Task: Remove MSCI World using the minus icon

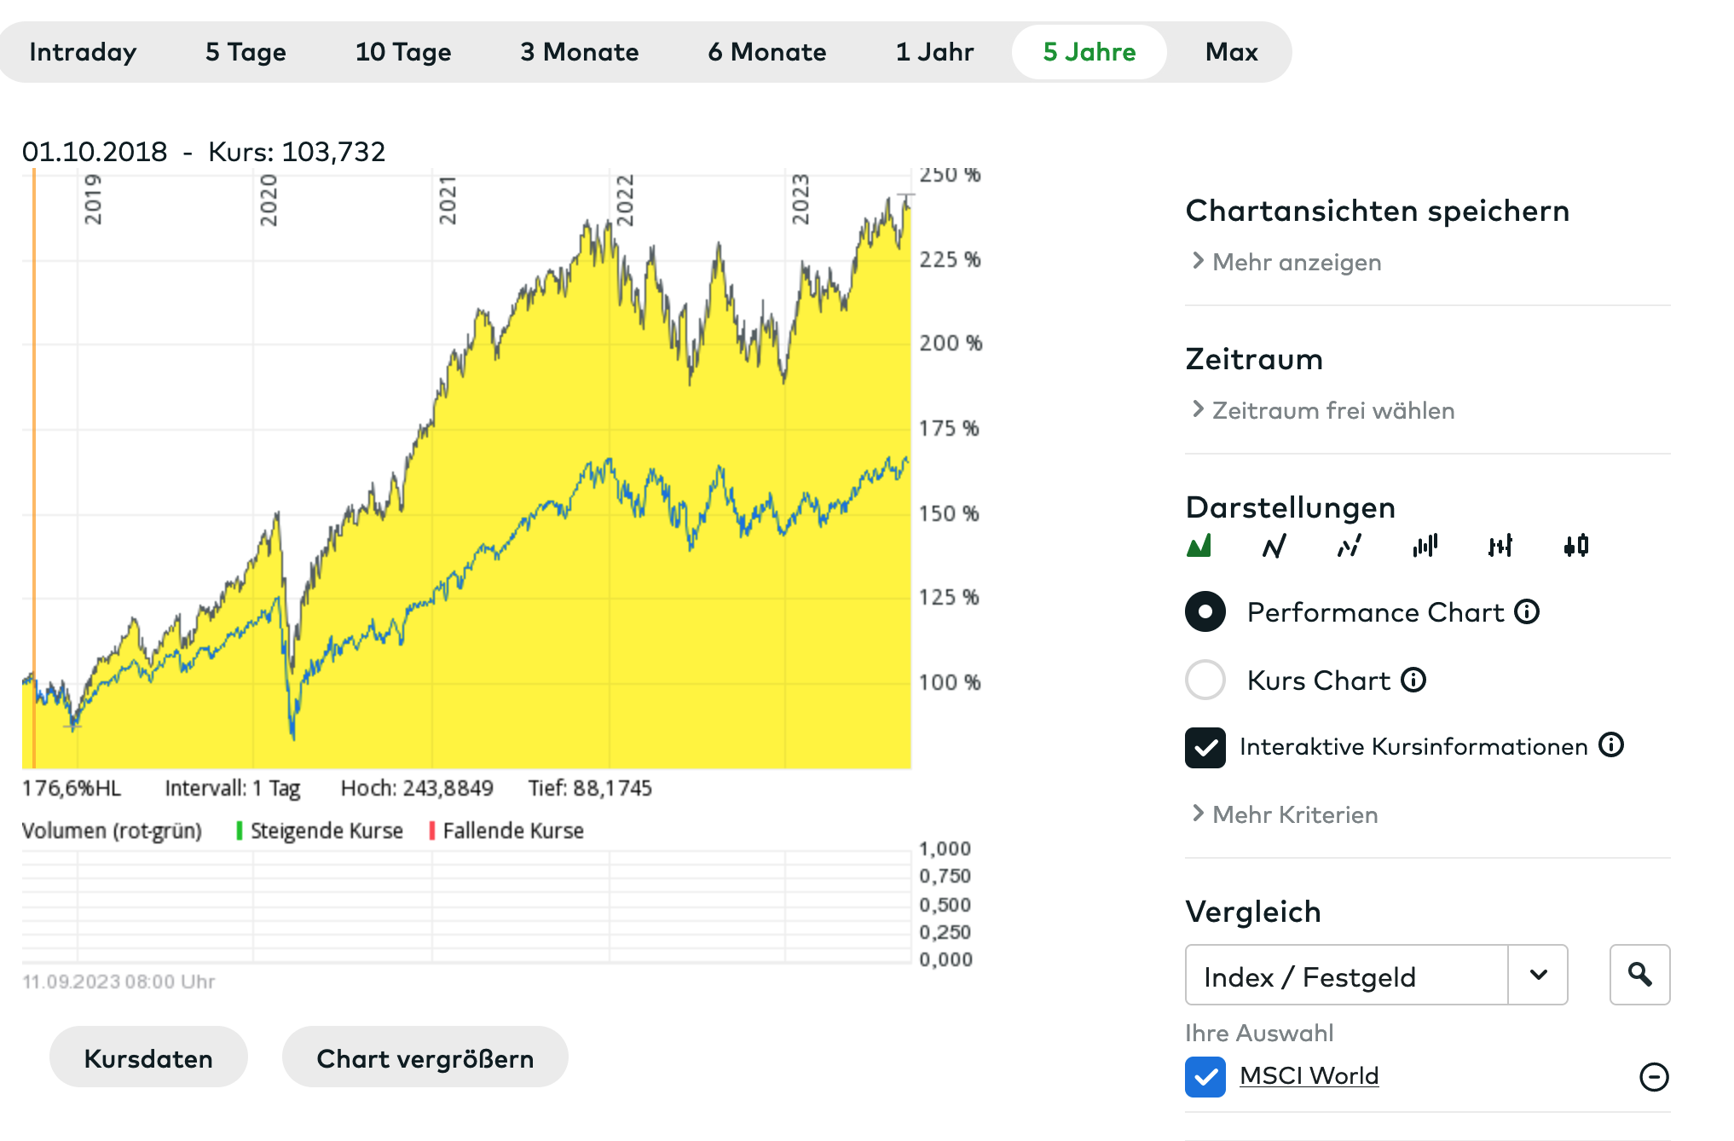Action: [1653, 1077]
